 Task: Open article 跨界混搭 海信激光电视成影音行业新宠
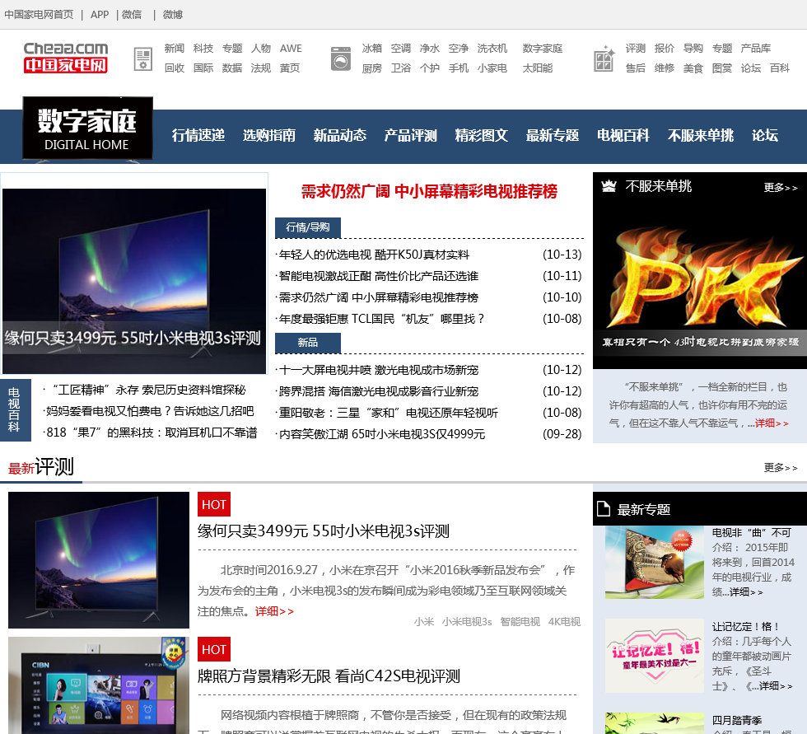coord(378,391)
